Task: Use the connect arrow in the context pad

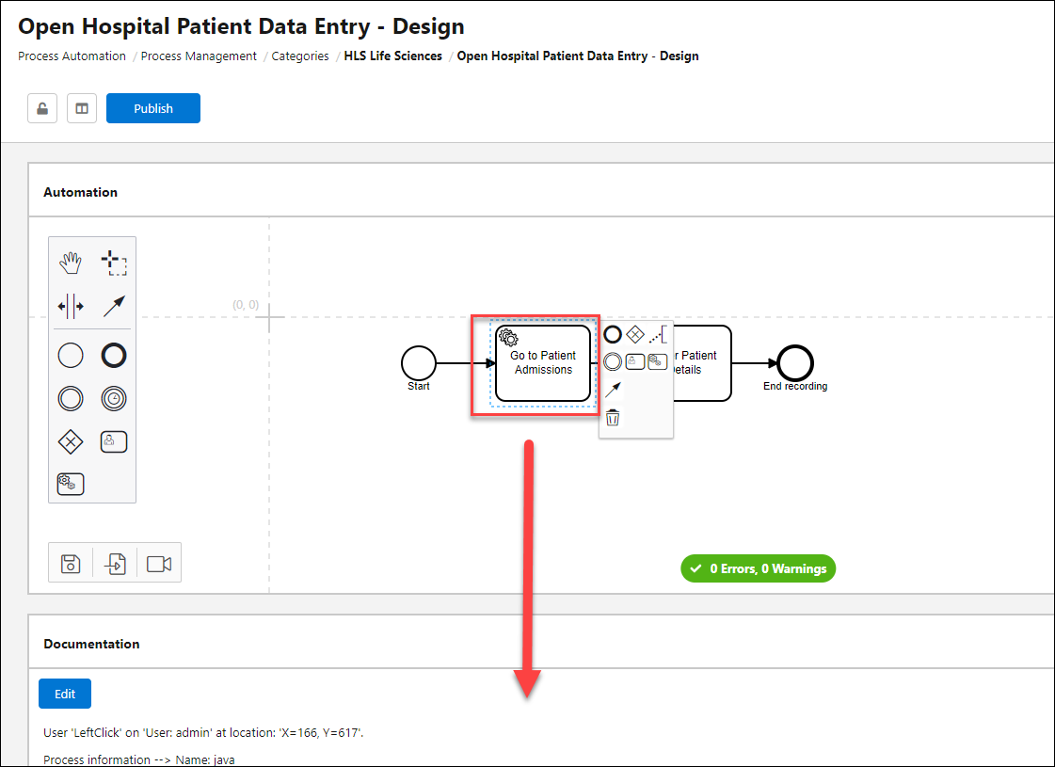Action: [613, 389]
